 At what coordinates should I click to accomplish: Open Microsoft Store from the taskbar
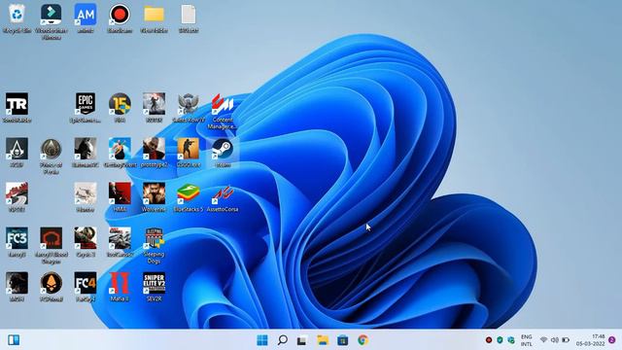click(343, 340)
